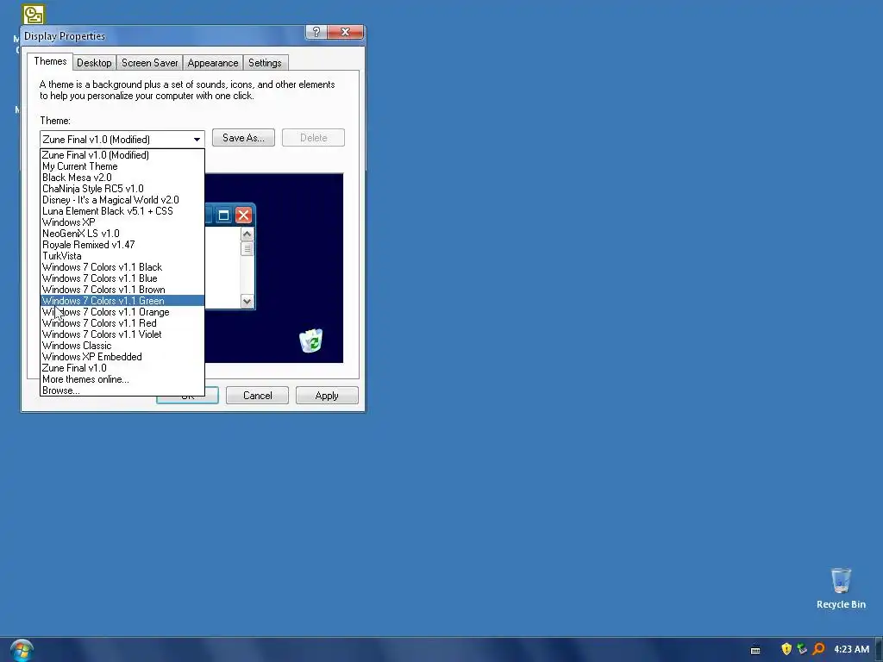Select Disney - It's a Magical World v2.0
Viewport: 883px width, 662px height.
click(x=122, y=200)
